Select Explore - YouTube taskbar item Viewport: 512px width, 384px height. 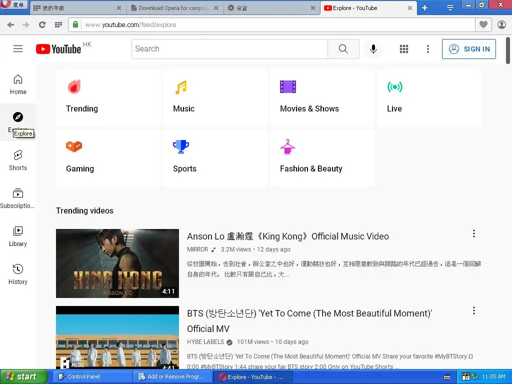click(x=251, y=377)
